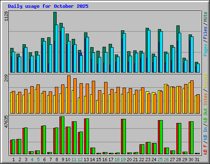Click day 10 on the x-axis
This screenshot has height=164, width=210.
coord(68,159)
